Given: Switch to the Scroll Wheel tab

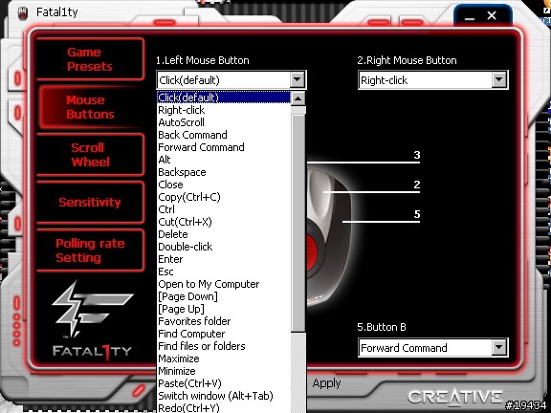Looking at the screenshot, I should [x=90, y=155].
